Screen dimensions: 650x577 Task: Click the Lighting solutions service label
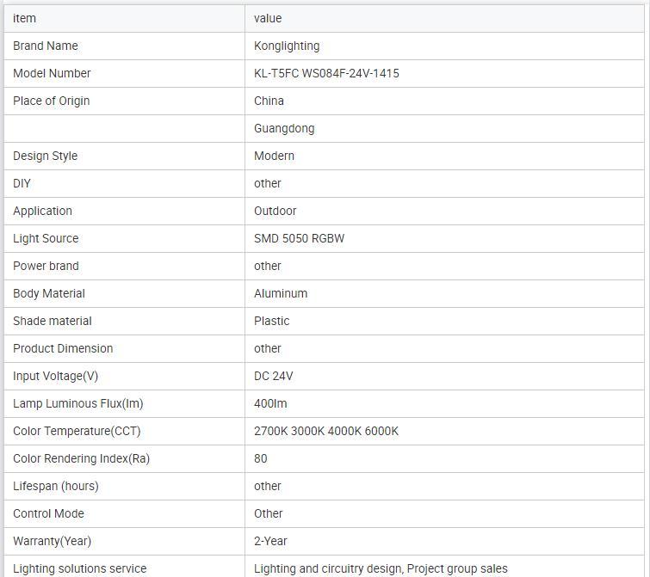79,568
